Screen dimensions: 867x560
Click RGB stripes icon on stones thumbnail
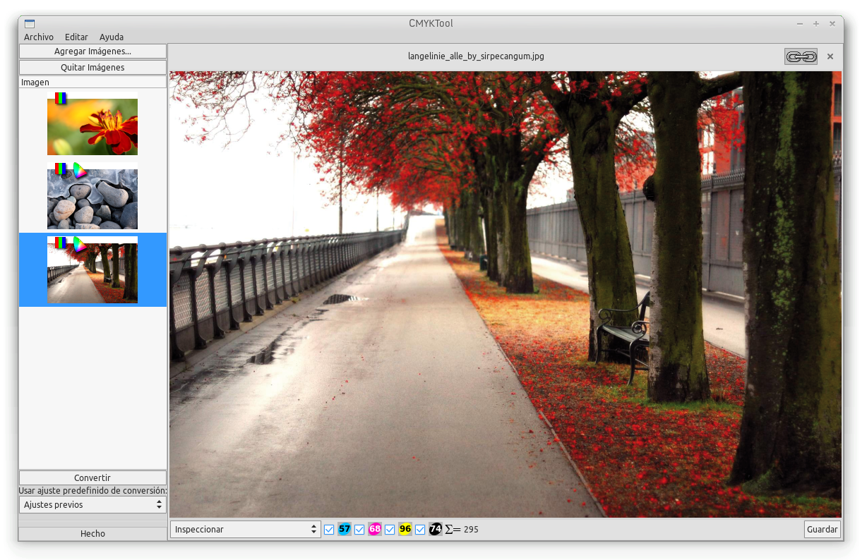click(x=61, y=169)
